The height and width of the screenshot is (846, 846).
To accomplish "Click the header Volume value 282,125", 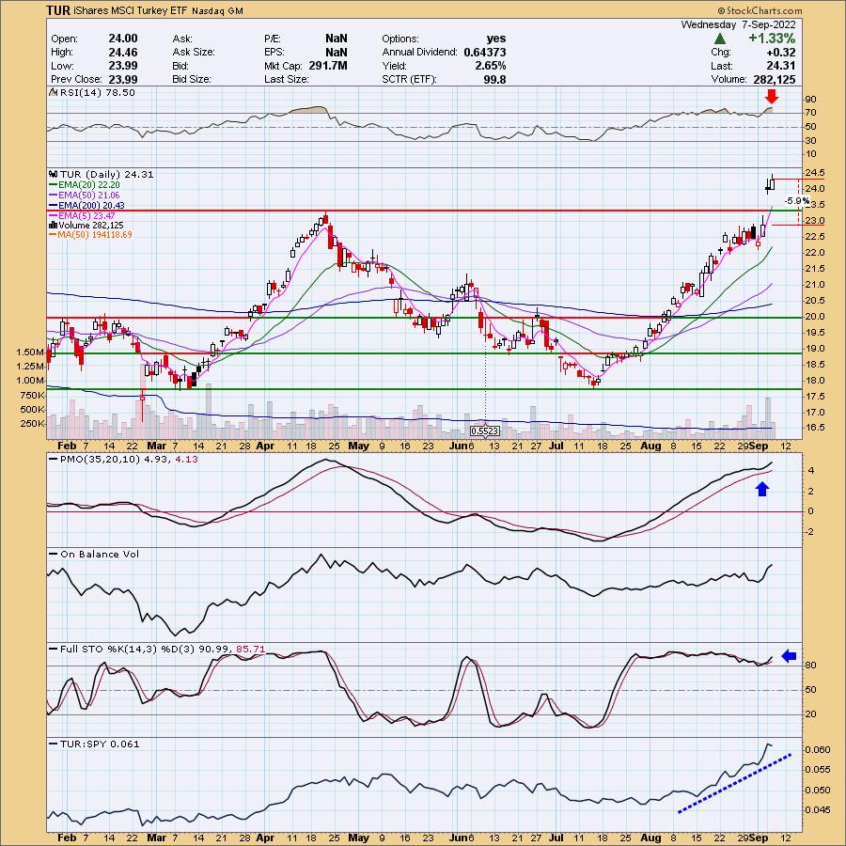I will (775, 79).
